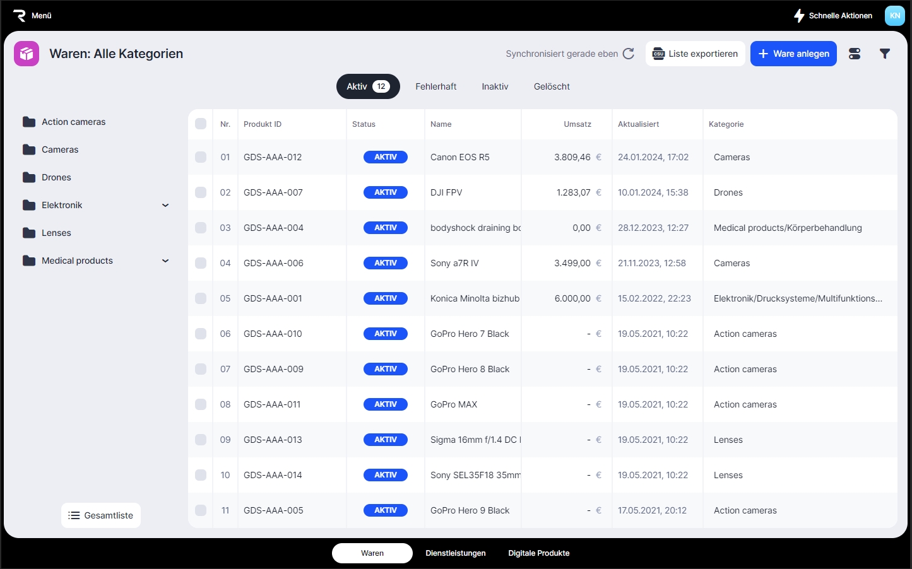
Task: Click the sync refresh icon
Action: (628, 54)
